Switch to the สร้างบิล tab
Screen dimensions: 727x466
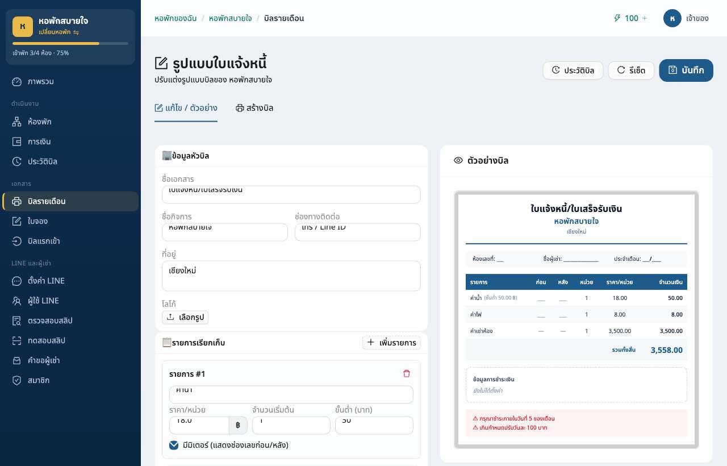click(254, 108)
